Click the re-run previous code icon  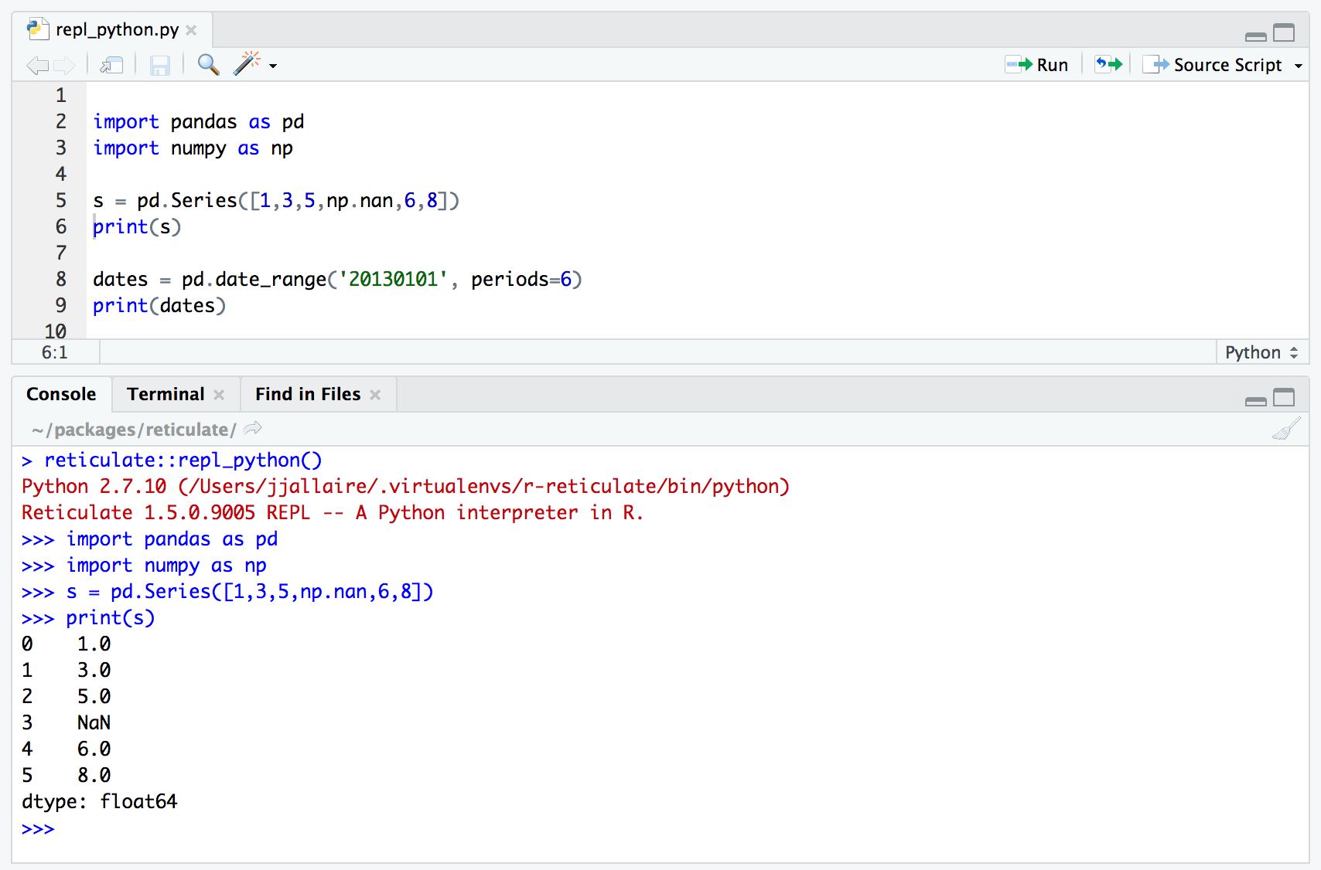pos(1108,65)
